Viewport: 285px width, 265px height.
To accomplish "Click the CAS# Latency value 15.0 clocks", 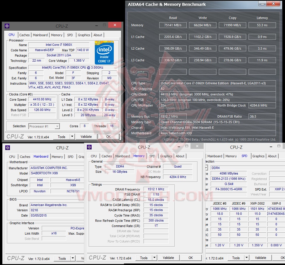I will coord(156,200).
